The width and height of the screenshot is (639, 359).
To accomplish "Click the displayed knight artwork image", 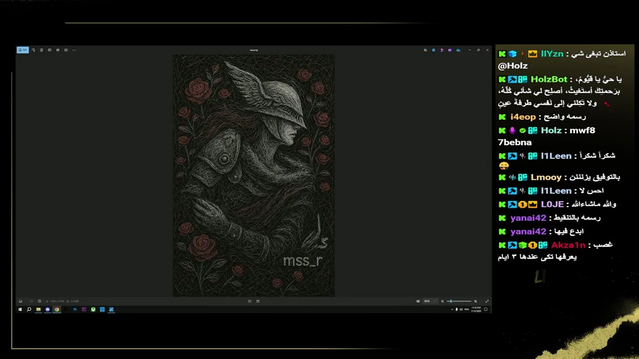I will [254, 176].
